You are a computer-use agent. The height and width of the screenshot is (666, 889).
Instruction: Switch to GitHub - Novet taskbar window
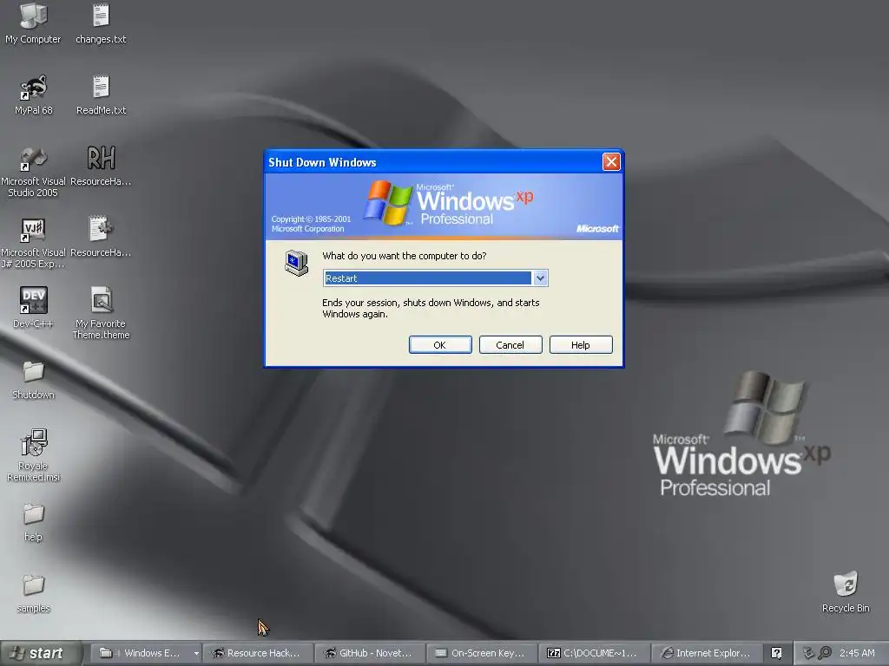370,653
